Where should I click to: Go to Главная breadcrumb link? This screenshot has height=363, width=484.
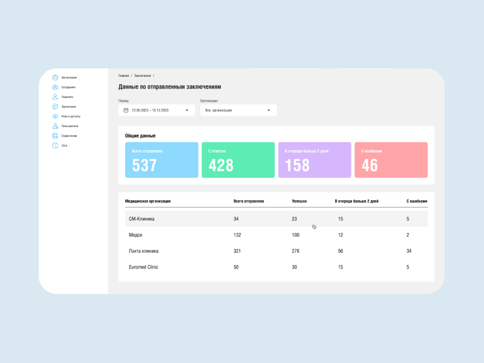pyautogui.click(x=123, y=76)
